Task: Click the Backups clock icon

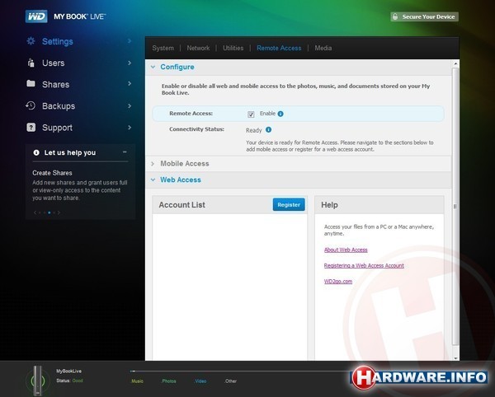Action: pyautogui.click(x=31, y=105)
